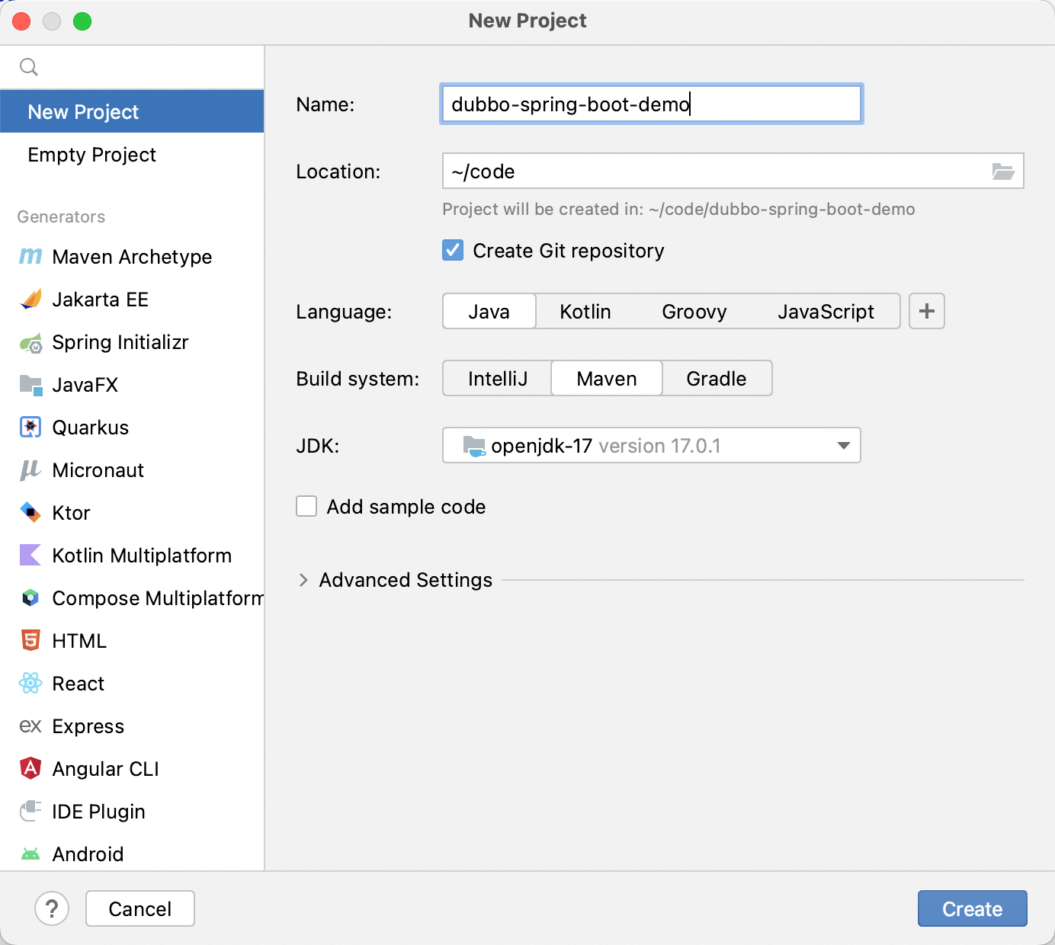Expand Advanced Settings section
1055x945 pixels.
(303, 580)
